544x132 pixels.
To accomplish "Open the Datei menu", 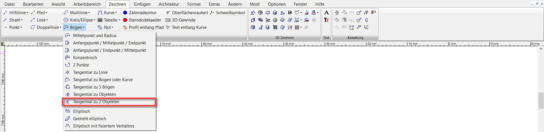I will 10,4.
